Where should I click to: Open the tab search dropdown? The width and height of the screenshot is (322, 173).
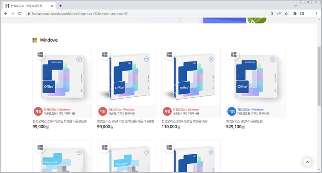point(295,6)
